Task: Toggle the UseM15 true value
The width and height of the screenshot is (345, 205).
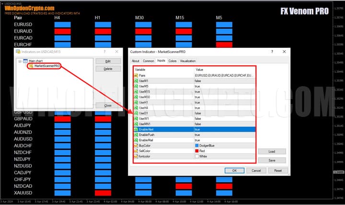Action: point(225,91)
